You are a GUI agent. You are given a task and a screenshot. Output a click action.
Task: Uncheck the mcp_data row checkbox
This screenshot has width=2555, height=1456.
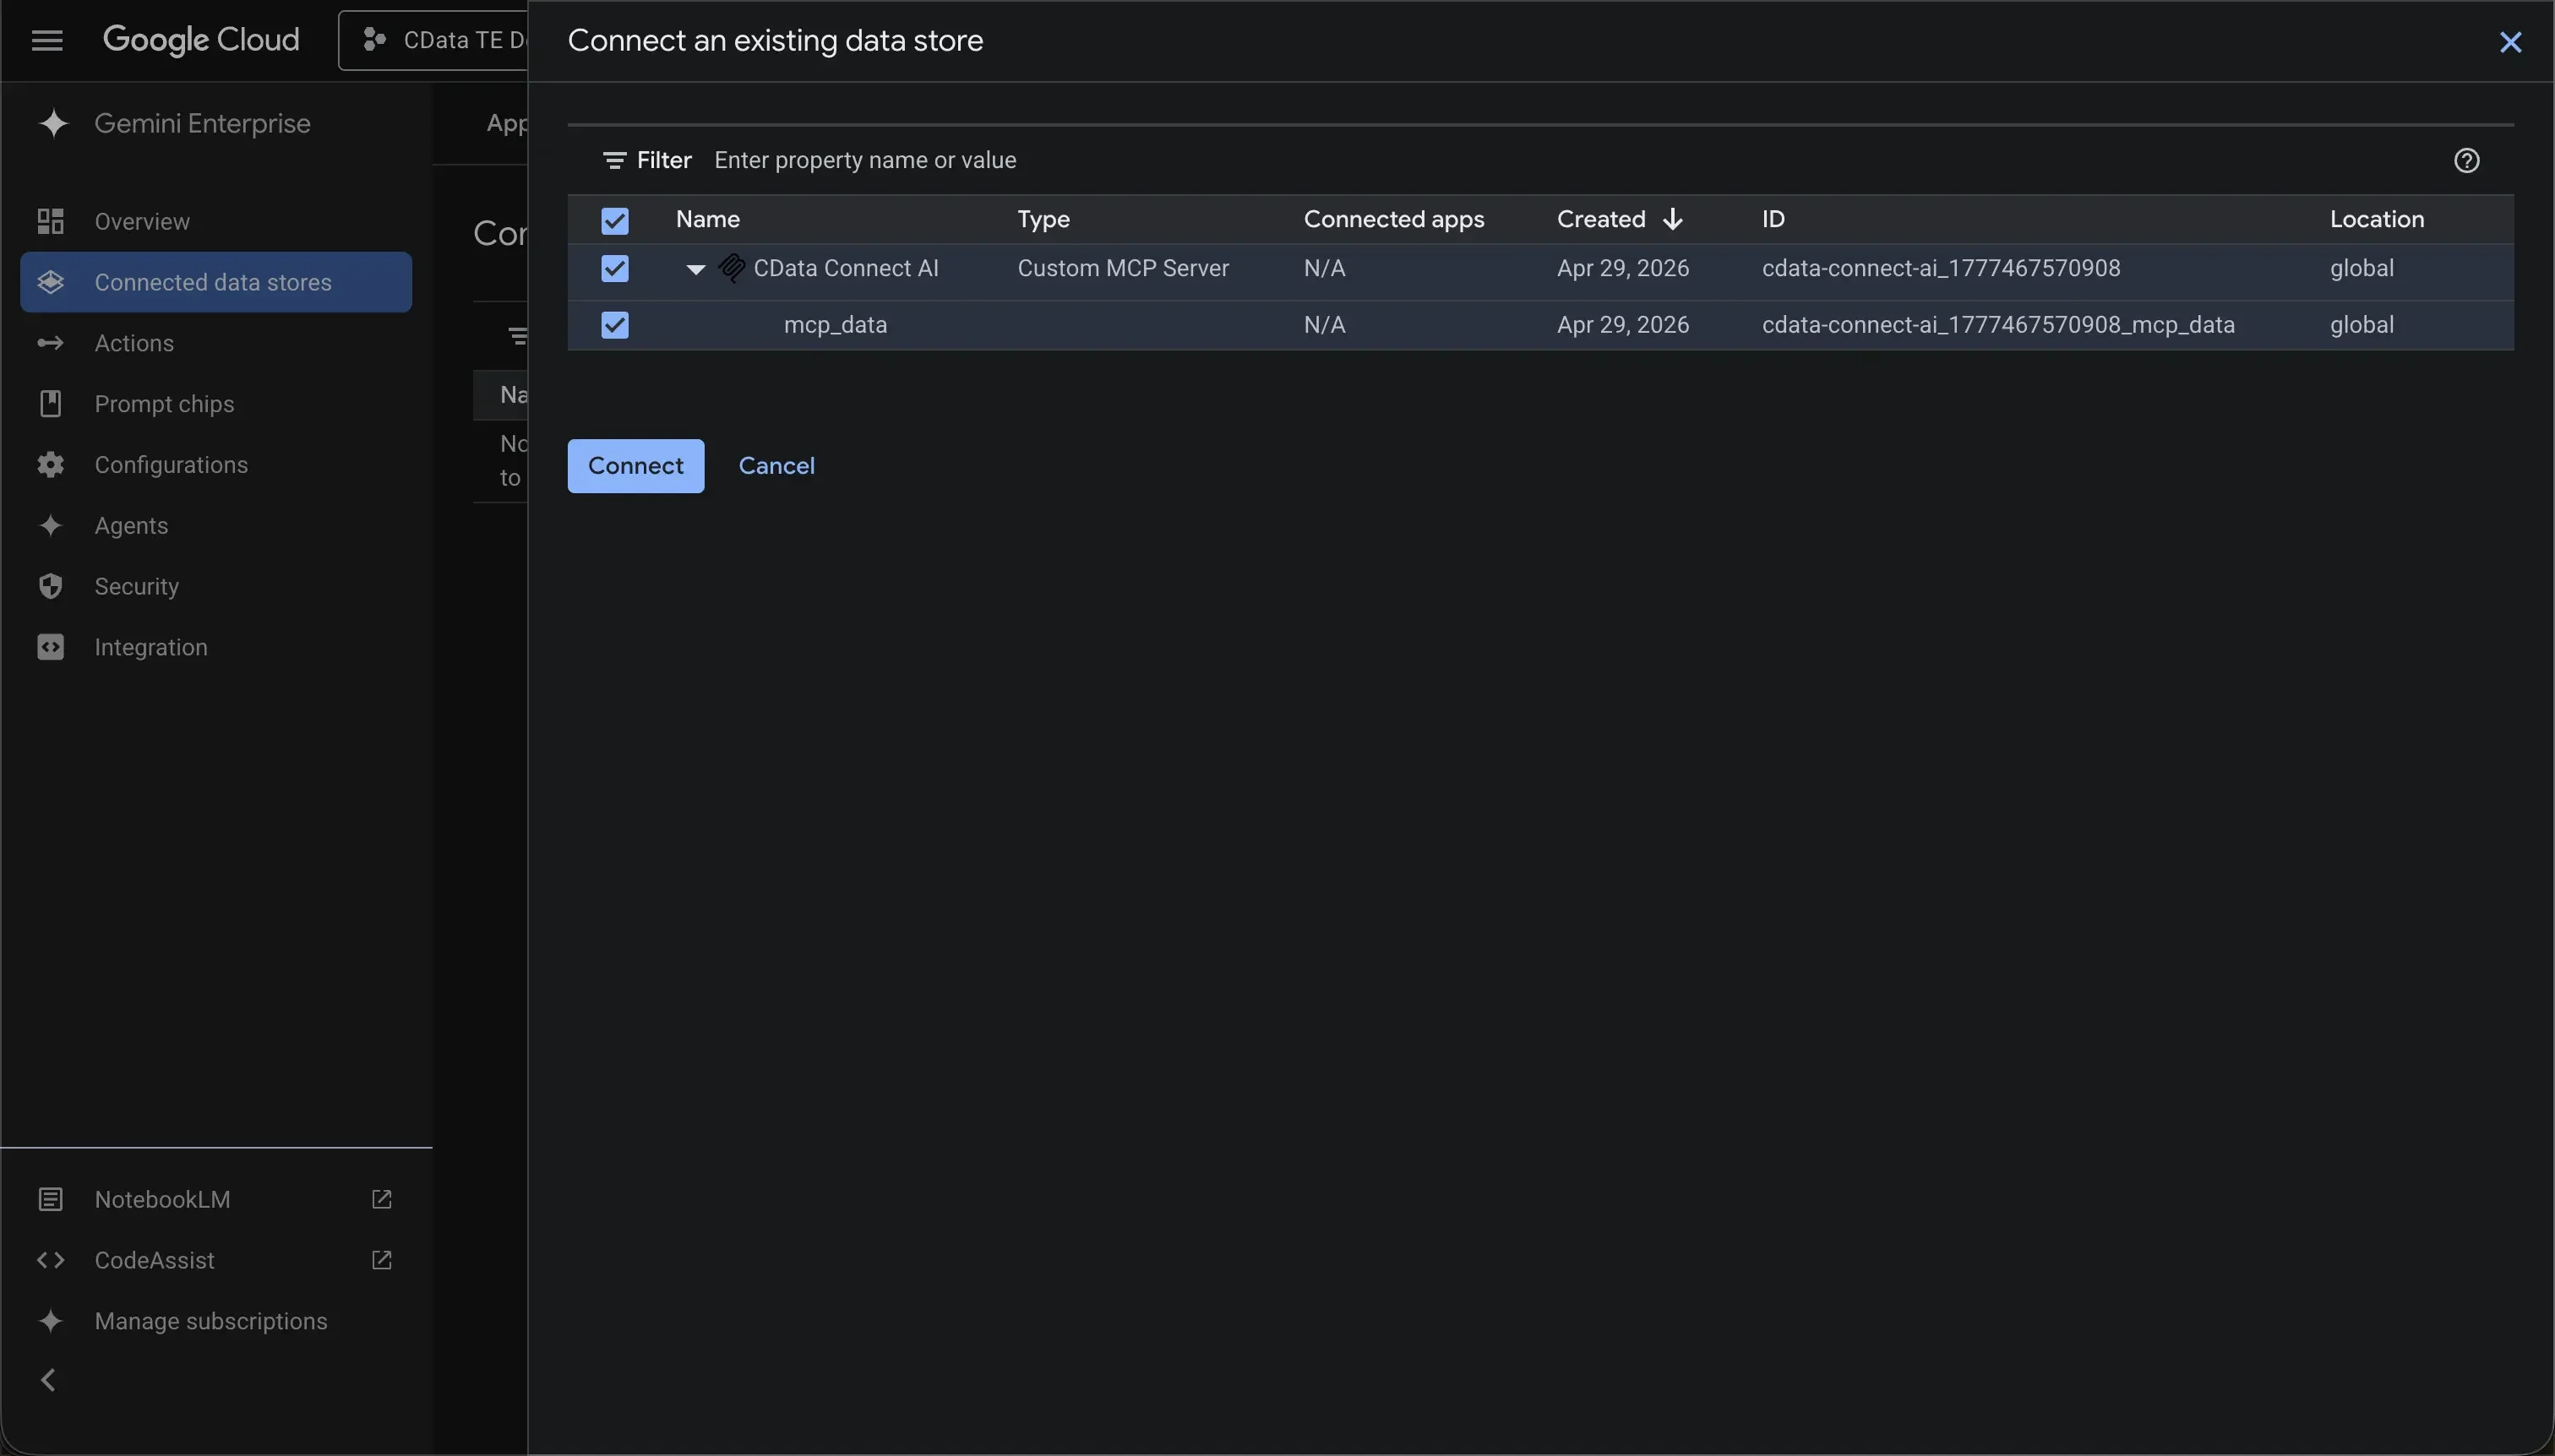click(x=614, y=325)
